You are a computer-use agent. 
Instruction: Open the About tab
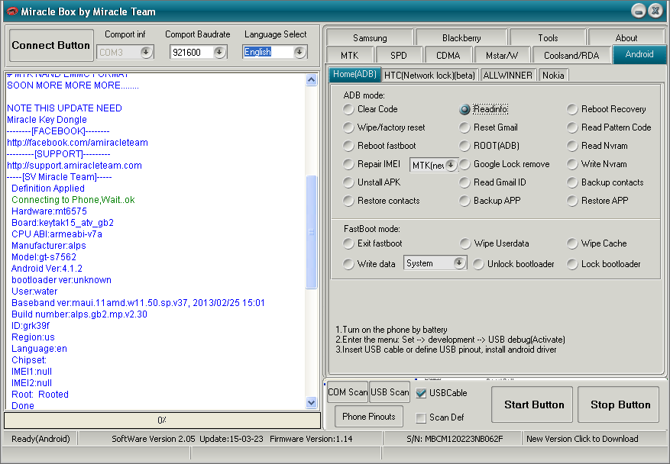626,38
